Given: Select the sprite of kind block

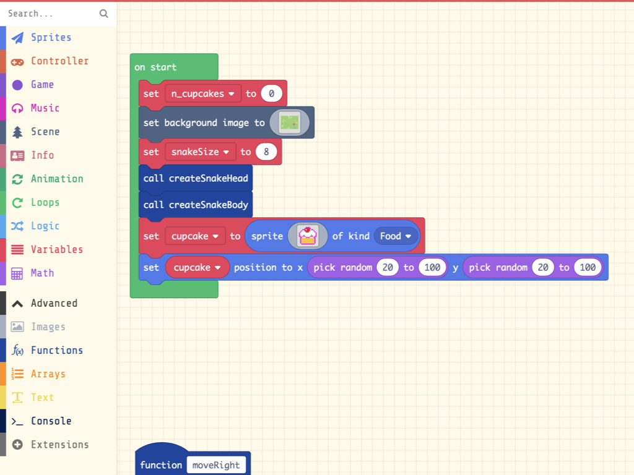Looking at the screenshot, I should coord(267,236).
